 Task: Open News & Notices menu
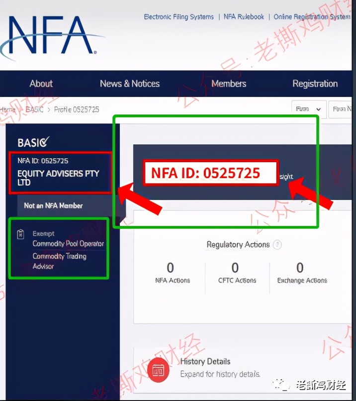(130, 84)
